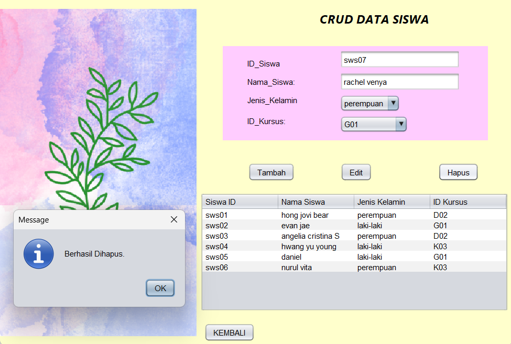Click the information icon in the Message dialog
This screenshot has width=511, height=344.
(38, 253)
